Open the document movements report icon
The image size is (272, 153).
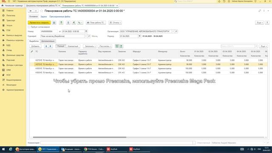pyautogui.click(x=68, y=23)
